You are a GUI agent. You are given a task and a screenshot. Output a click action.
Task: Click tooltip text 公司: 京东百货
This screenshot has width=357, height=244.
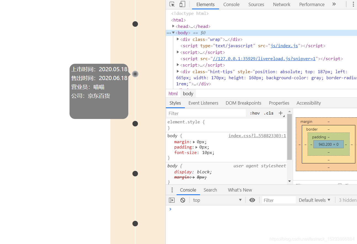[90, 96]
